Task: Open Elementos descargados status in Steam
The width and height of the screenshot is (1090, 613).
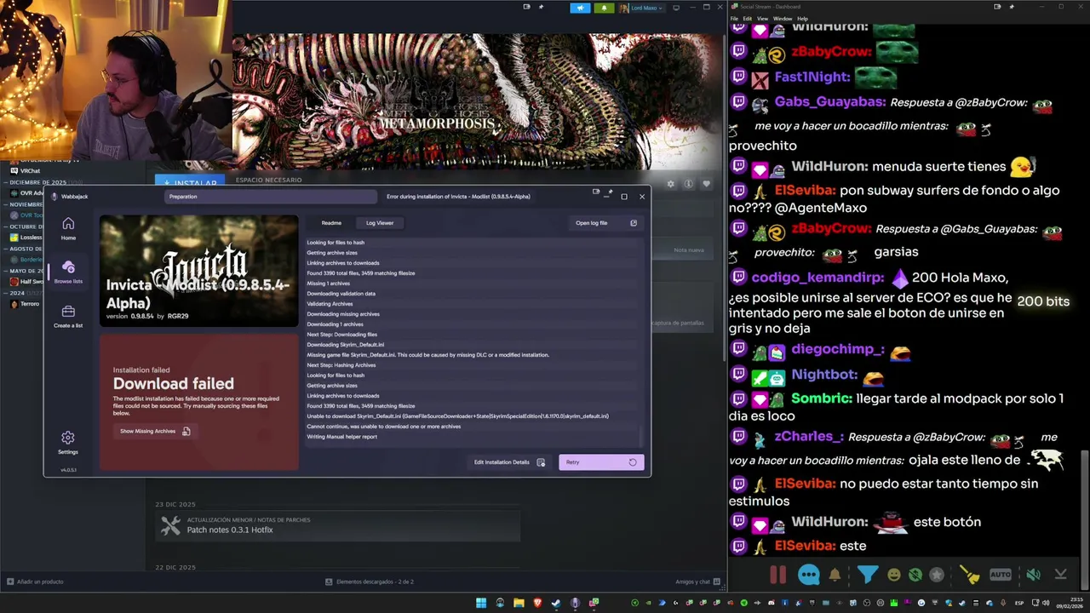Action: [x=369, y=581]
